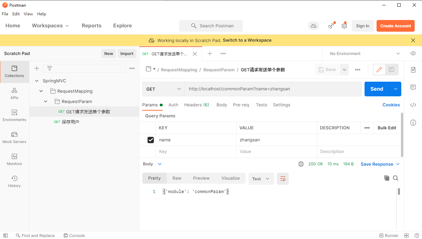Copy response body using the copy icon
The height and width of the screenshot is (239, 422).
tap(387, 178)
